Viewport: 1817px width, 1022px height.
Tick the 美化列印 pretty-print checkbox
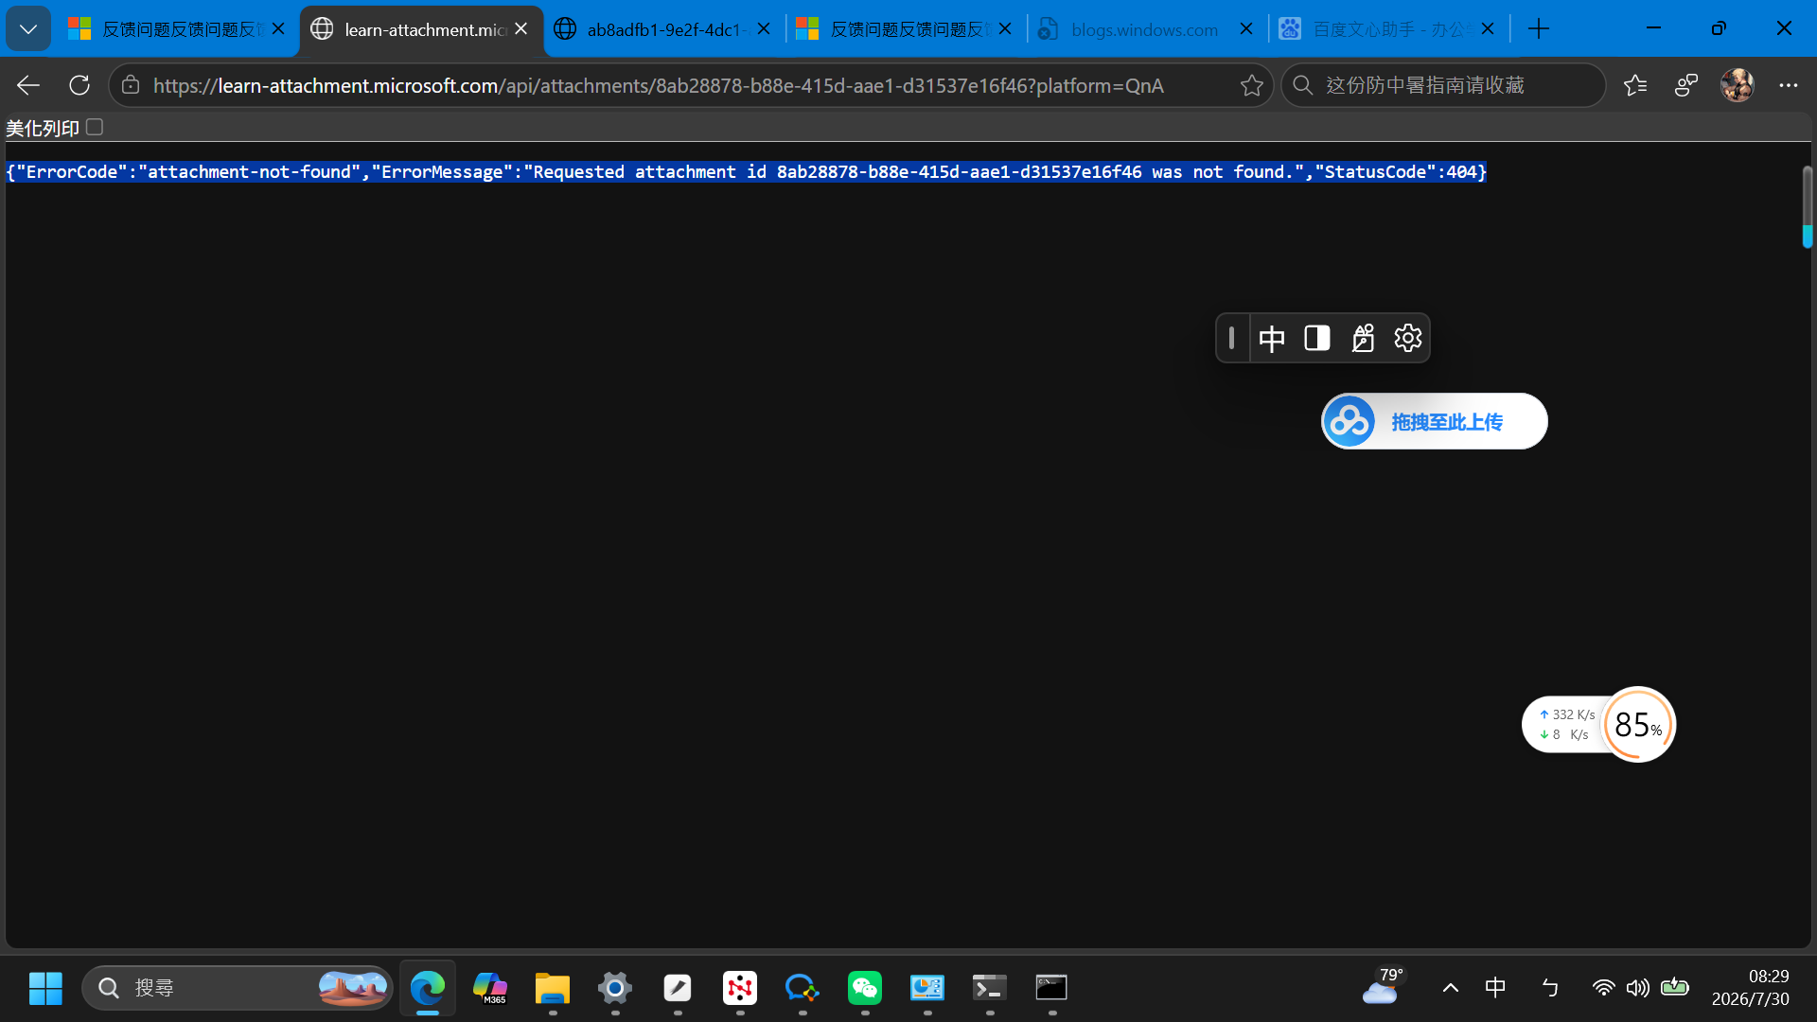point(95,127)
